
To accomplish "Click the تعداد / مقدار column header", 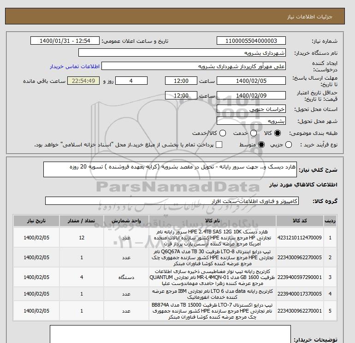I will point(82,221).
